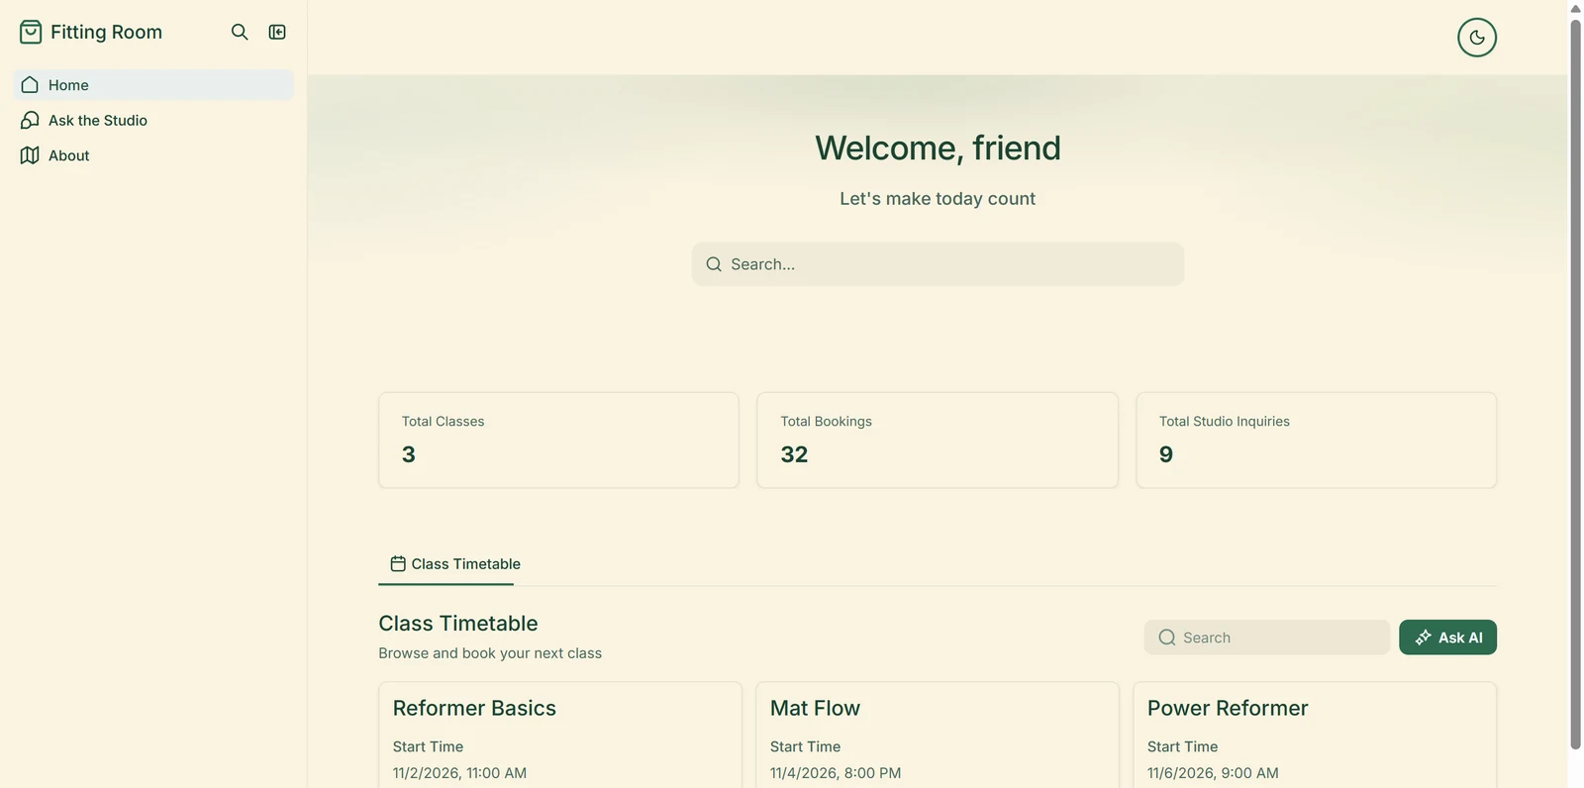The image size is (1584, 788).
Task: Click the Welcome, friend heading
Action: [x=938, y=148]
